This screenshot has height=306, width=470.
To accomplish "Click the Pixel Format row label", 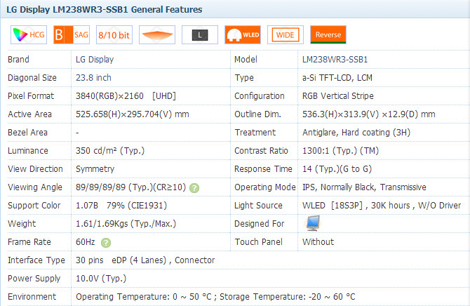I will pos(31,96).
